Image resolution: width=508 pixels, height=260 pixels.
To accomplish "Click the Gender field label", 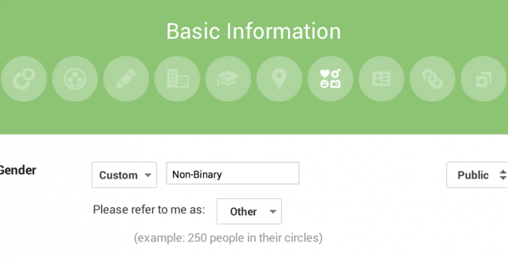I will (x=19, y=170).
